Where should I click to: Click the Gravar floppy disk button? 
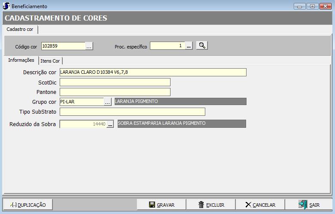coord(161,205)
